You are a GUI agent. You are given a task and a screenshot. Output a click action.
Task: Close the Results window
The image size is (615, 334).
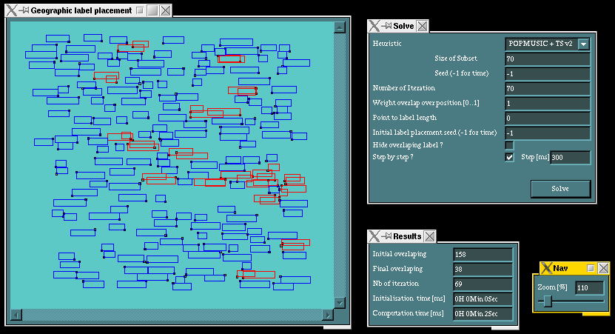(x=430, y=236)
